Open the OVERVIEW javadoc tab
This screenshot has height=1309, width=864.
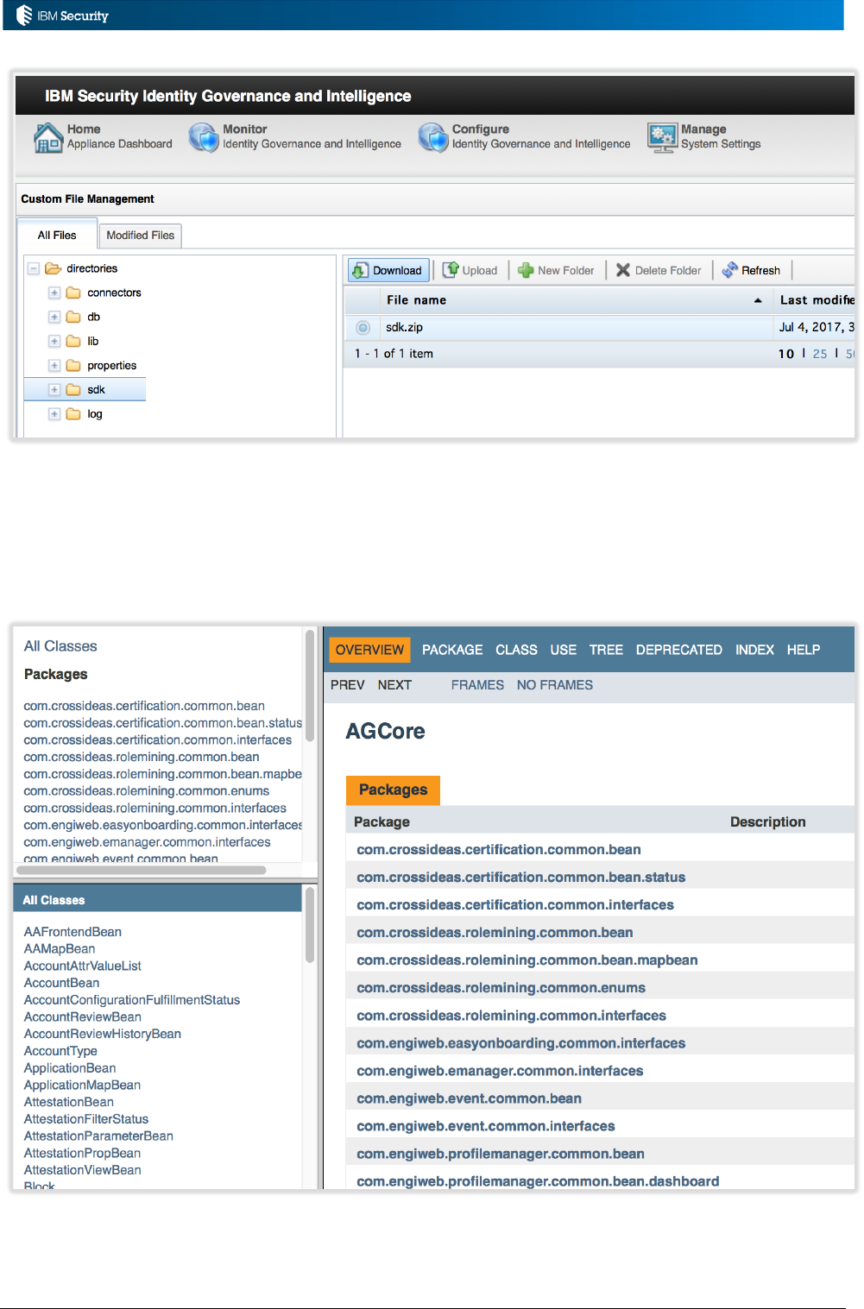pyautogui.click(x=369, y=650)
